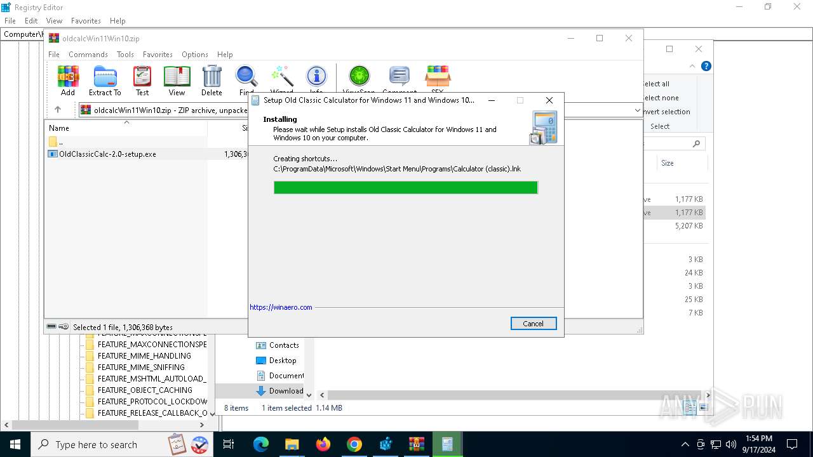Image resolution: width=813 pixels, height=457 pixels.
Task: Switch File Explorer to large icons view
Action: [x=703, y=407]
